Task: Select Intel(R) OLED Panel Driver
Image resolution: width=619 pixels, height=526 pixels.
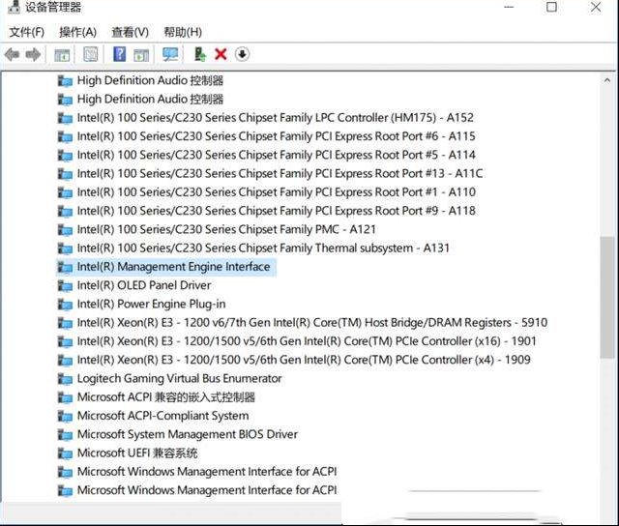Action: coord(144,285)
